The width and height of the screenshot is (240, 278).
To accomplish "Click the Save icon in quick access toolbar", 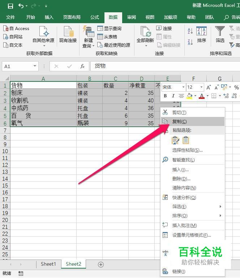I will point(10,6).
